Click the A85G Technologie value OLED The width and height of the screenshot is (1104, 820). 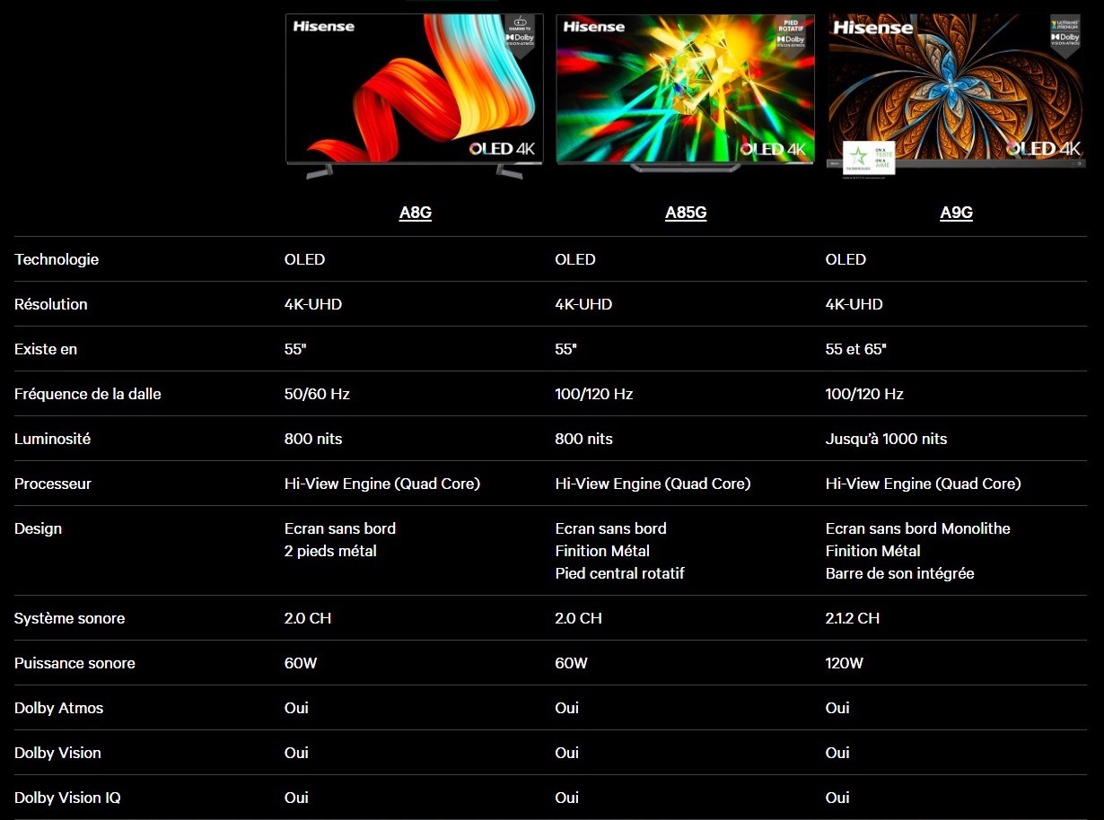click(575, 259)
